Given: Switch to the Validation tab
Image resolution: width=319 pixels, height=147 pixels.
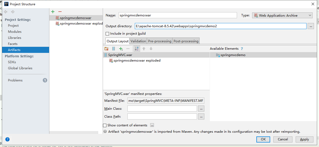Looking at the screenshot, I should pyautogui.click(x=138, y=41).
